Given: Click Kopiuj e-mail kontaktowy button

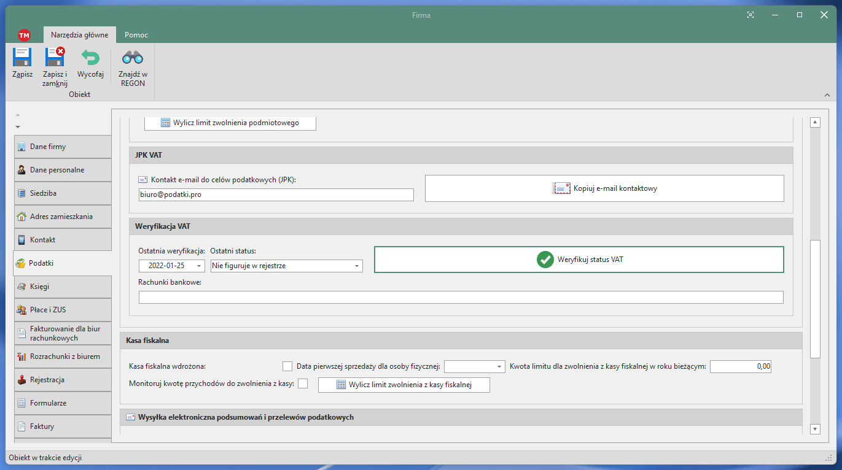Looking at the screenshot, I should click(604, 188).
